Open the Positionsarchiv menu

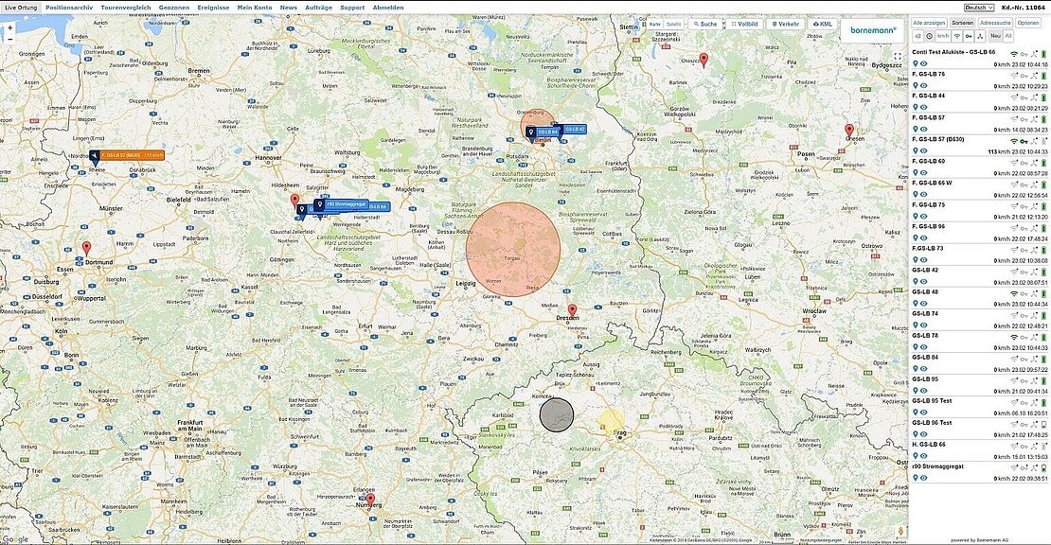point(69,8)
